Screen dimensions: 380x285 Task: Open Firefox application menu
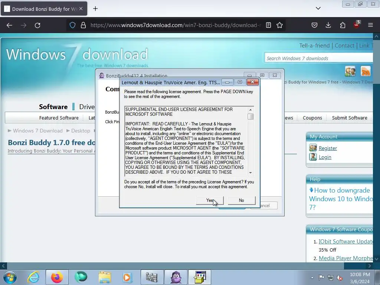click(370, 25)
